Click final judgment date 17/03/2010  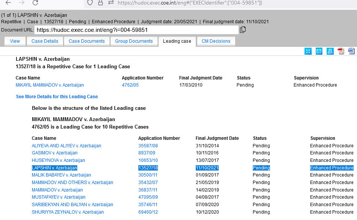(x=191, y=85)
